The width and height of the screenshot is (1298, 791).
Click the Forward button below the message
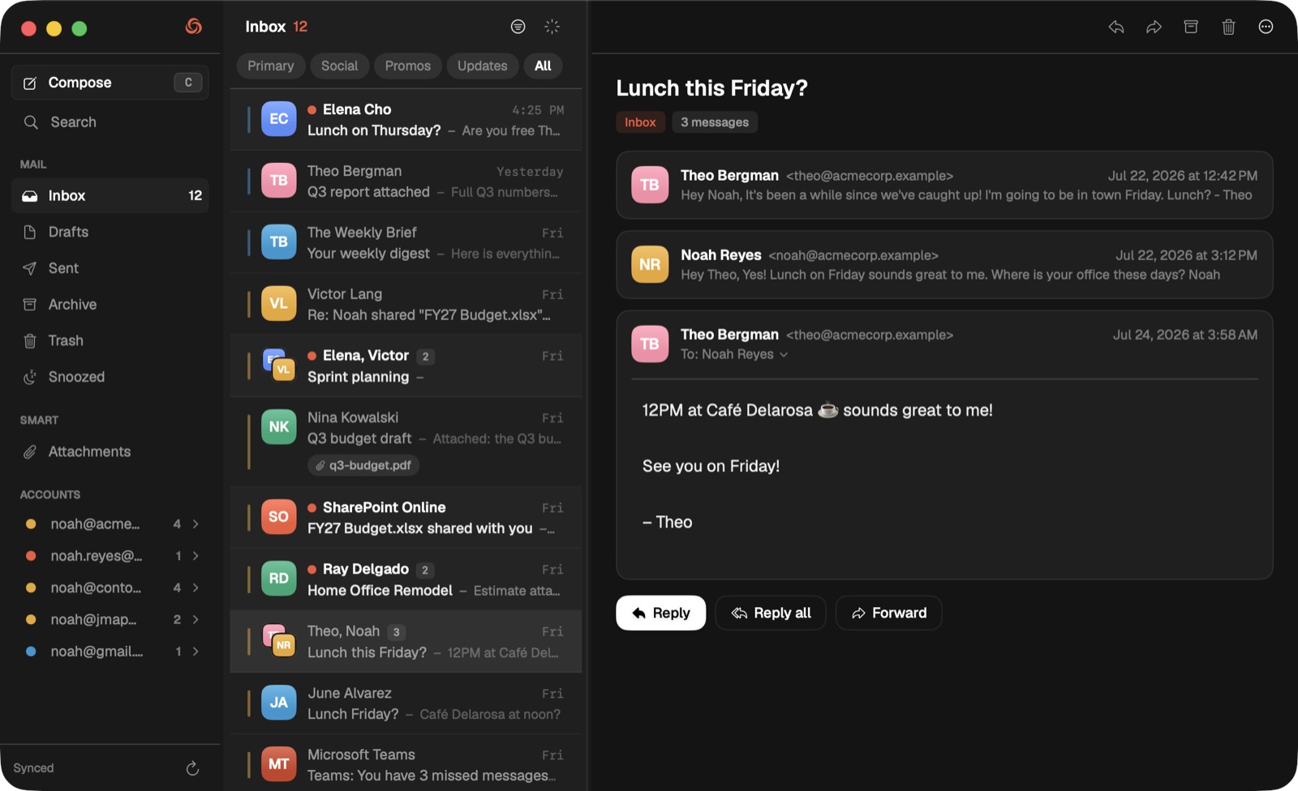pos(889,614)
